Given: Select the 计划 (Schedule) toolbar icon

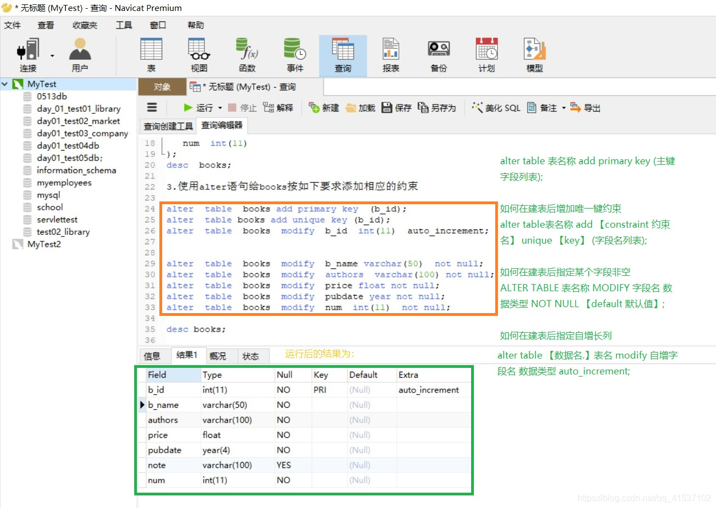Looking at the screenshot, I should pos(486,55).
